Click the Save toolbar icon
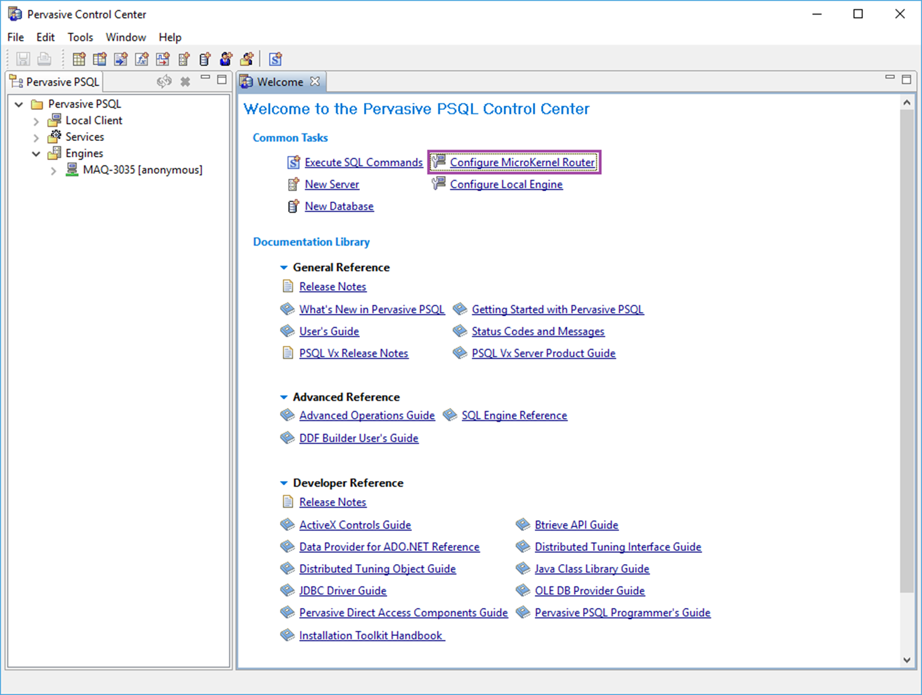The width and height of the screenshot is (922, 695). pyautogui.click(x=23, y=59)
